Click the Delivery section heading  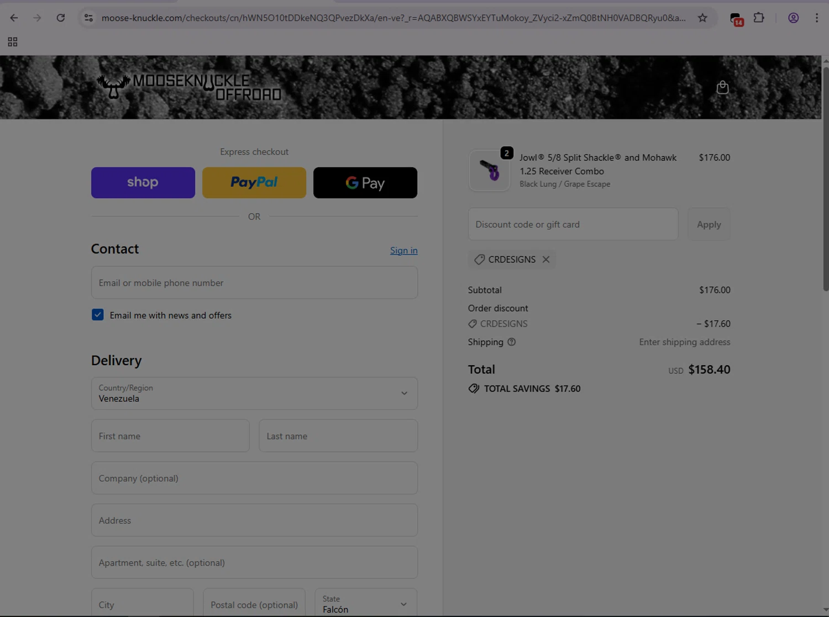click(x=117, y=361)
